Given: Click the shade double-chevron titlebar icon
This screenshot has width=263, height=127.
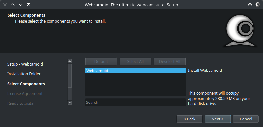Looking at the screenshot, I should tap(250, 5).
